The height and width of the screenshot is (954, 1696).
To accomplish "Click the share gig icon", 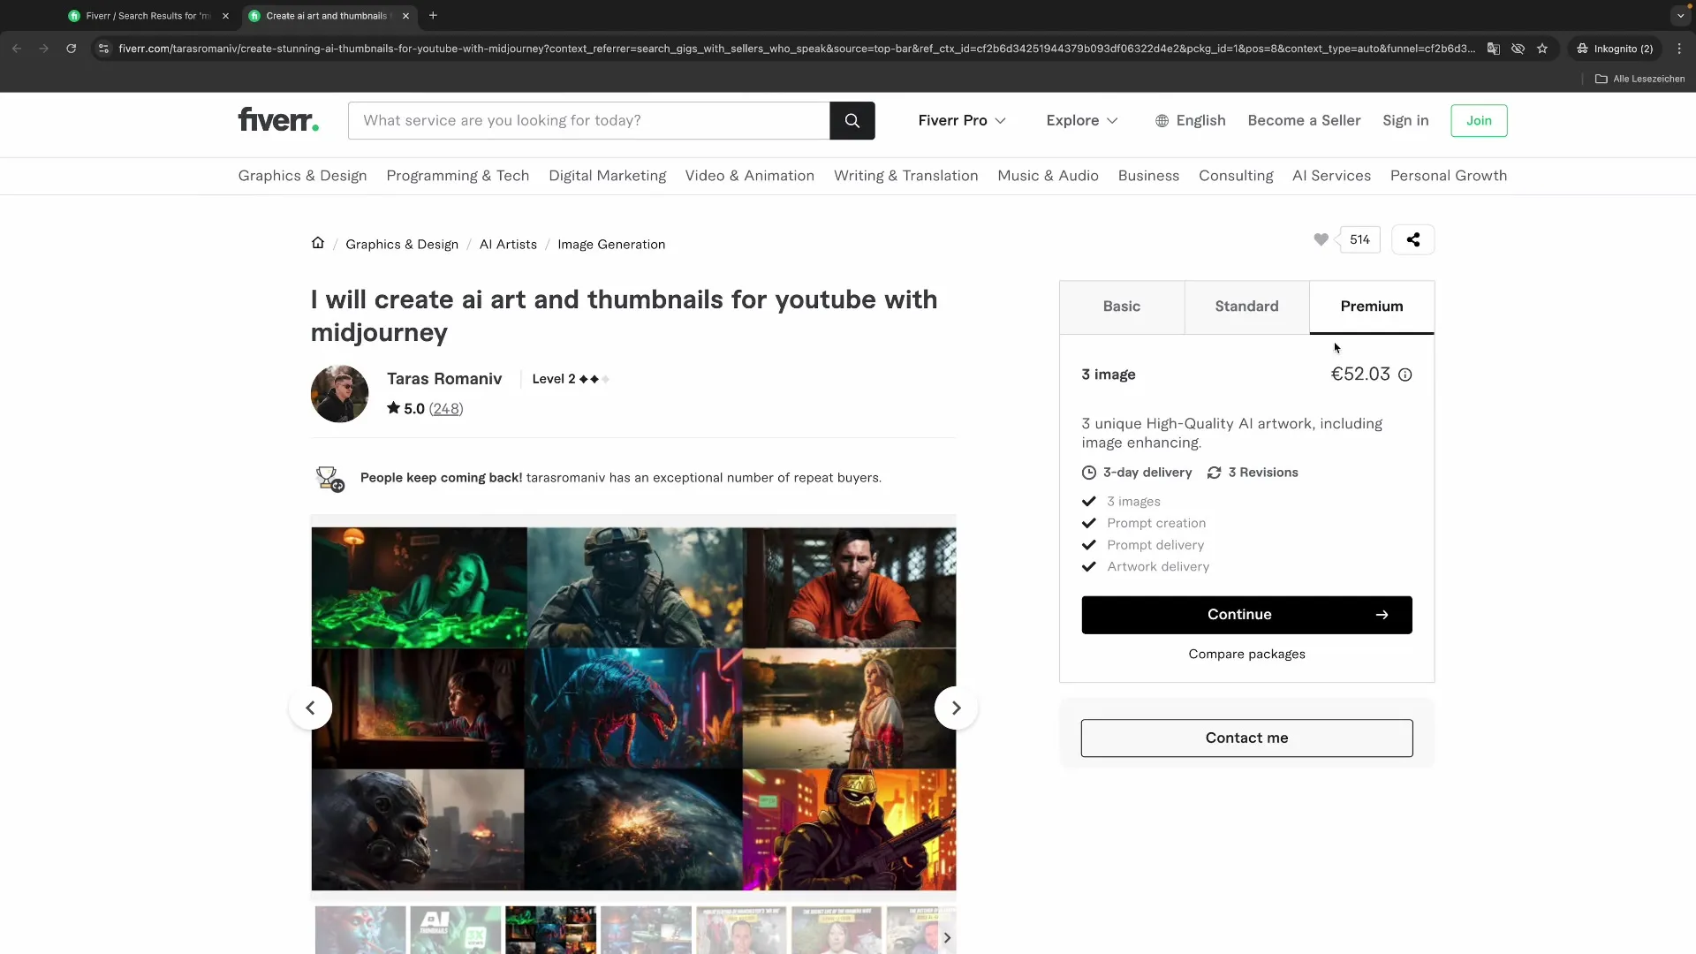I will coord(1412,239).
